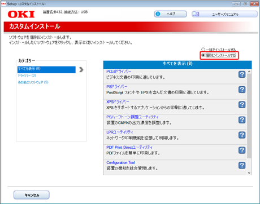Screen dimensions: 260x204
Task: Click the software list scrollbar thumb
Action: pos(249,116)
